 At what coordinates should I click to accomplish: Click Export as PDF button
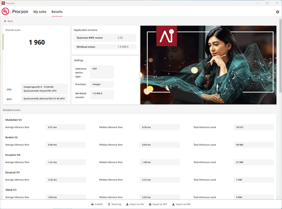click(158, 204)
